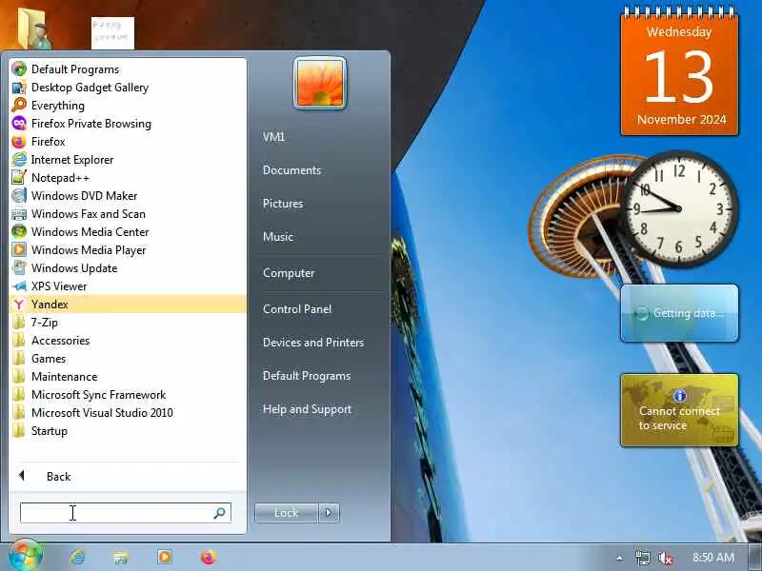Open Help and Support
This screenshot has height=571, width=762.
(307, 409)
